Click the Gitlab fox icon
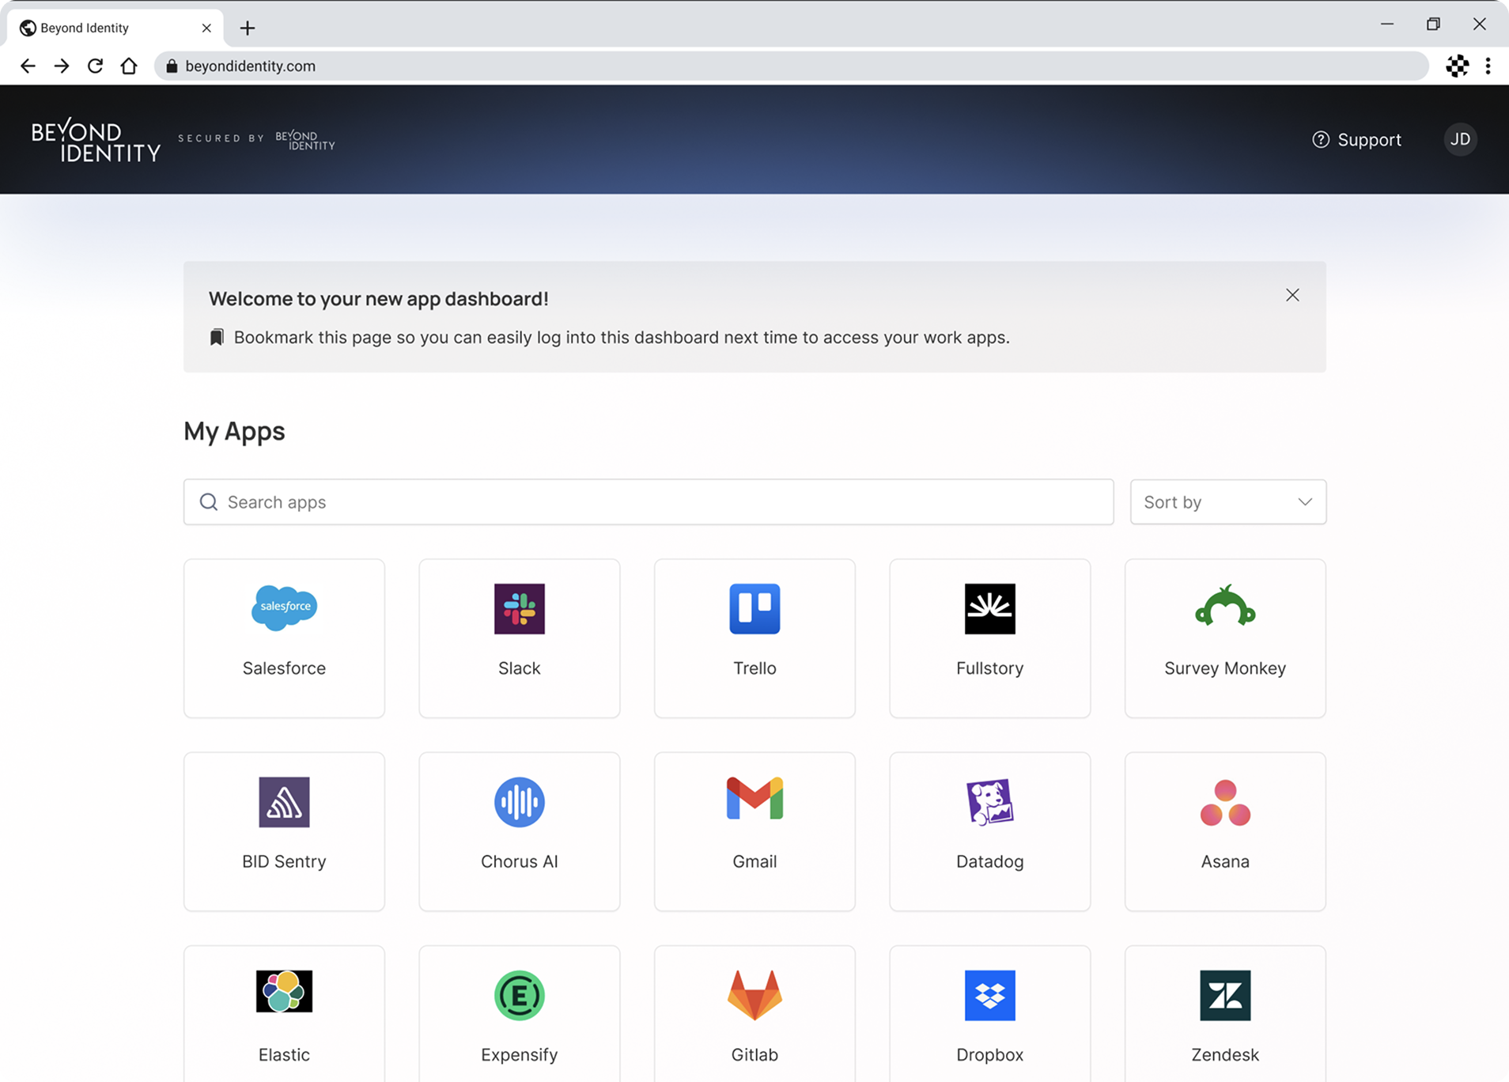This screenshot has height=1082, width=1509. [x=754, y=995]
